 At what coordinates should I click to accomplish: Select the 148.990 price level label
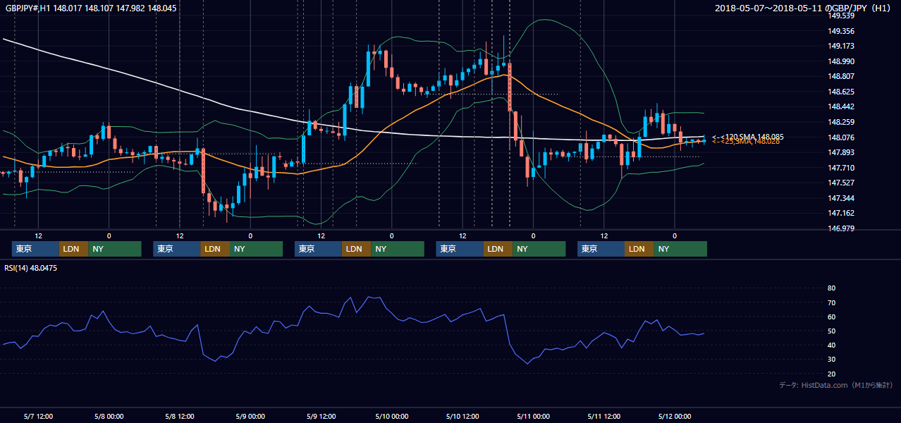pos(840,61)
